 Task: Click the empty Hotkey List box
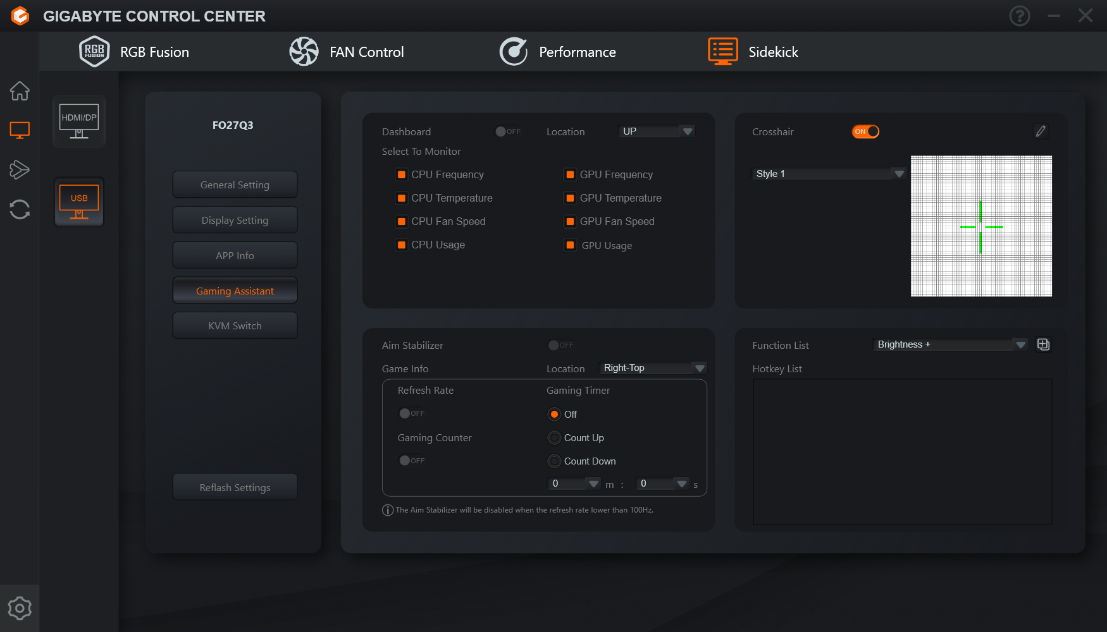[903, 451]
